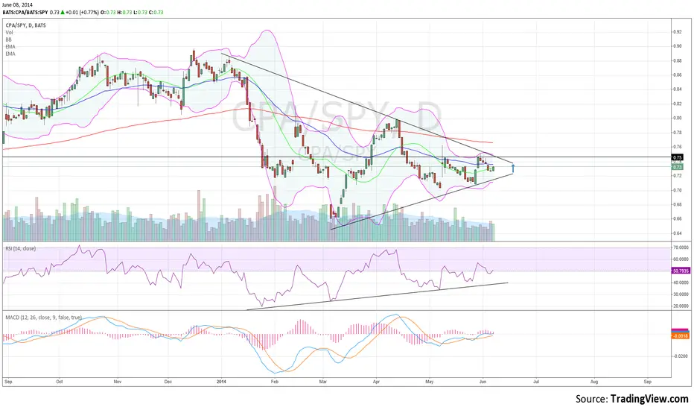Viewport: 694px width, 410px height.
Task: Open the 'CPA/SPY, D, BATS' chart legend
Action: (x=25, y=25)
